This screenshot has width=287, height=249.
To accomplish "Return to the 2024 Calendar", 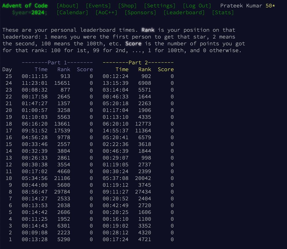I will tap(71, 12).
